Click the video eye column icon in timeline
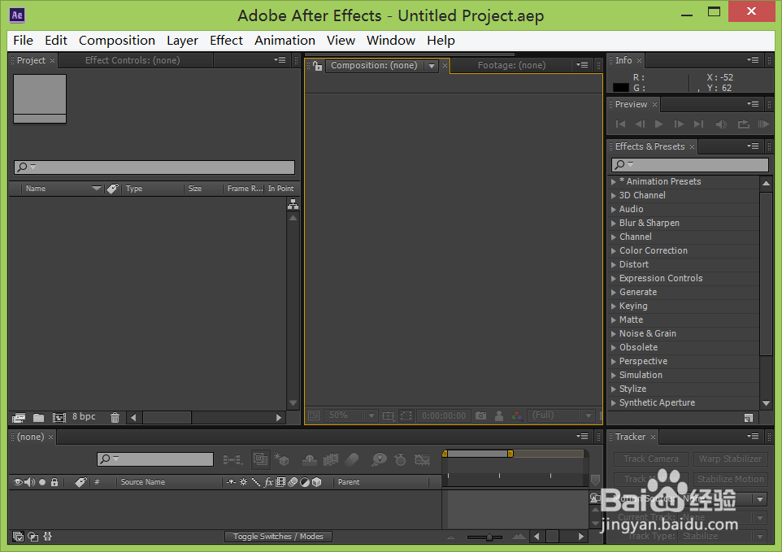The width and height of the screenshot is (782, 552). coord(18,482)
